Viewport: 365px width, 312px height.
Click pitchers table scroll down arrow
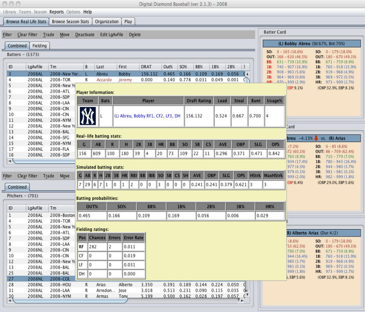[x=247, y=294]
